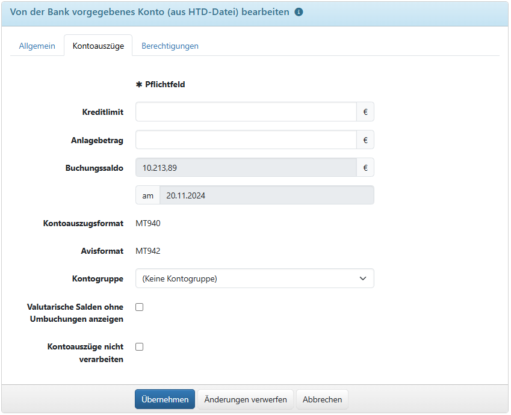Click the Anlagebetrag label

pyautogui.click(x=97, y=140)
